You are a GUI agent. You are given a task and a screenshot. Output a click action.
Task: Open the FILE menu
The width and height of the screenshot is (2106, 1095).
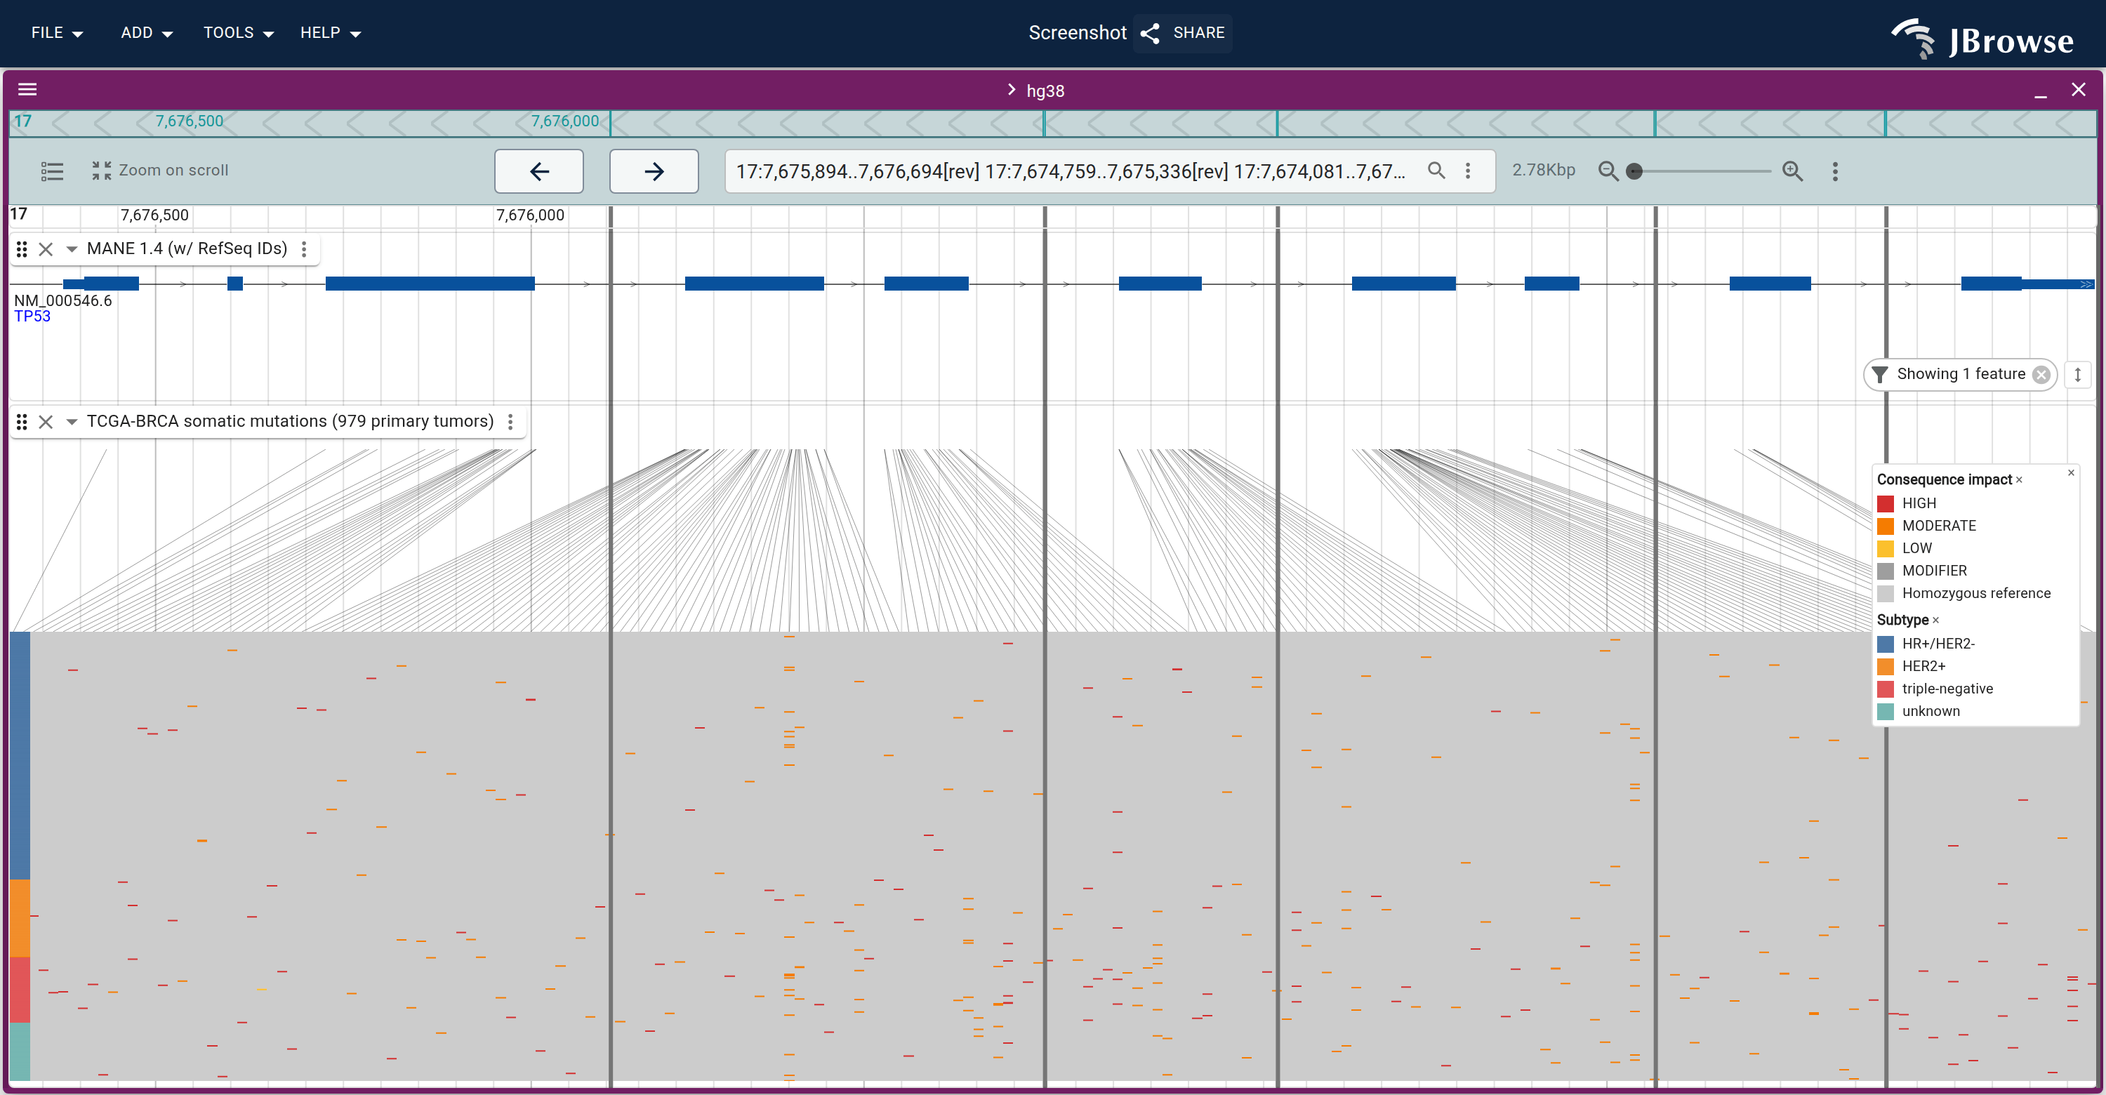(56, 33)
